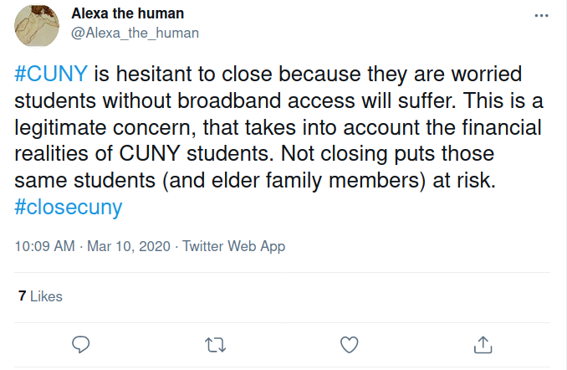The height and width of the screenshot is (370, 567).
Task: Visit the @Alexa_the_human handle
Action: point(135,33)
